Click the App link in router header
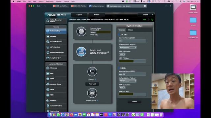Screen dimensions: 211x118 click(144, 20)
